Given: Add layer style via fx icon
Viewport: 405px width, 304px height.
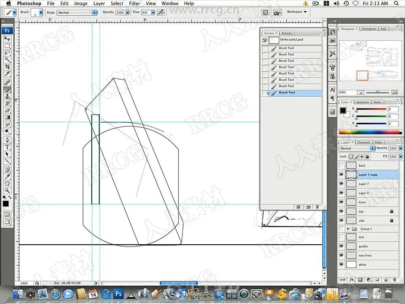Looking at the screenshot, I should coord(352,280).
